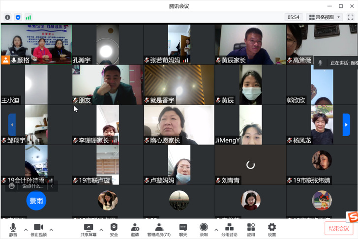
Task: Go to previous page of participants
Action: 12,124
